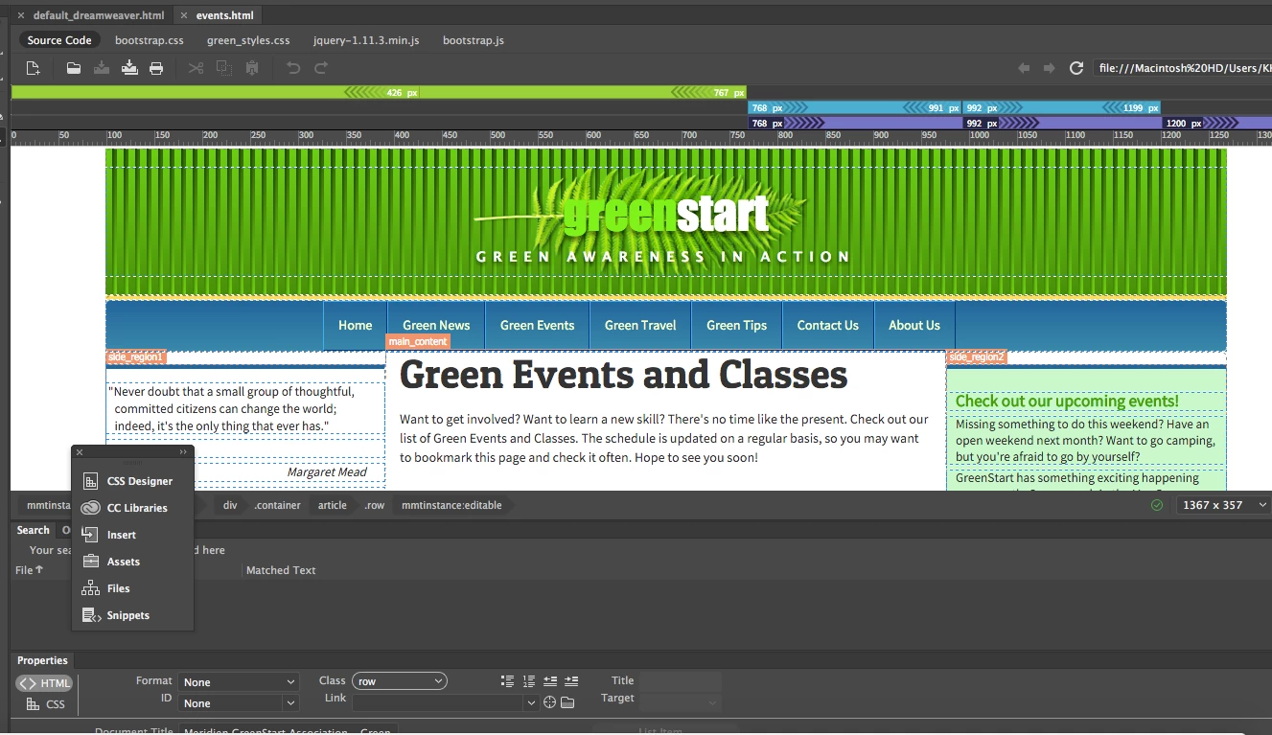Select the Search panel tab
Viewport: 1272px width, 735px height.
point(33,530)
